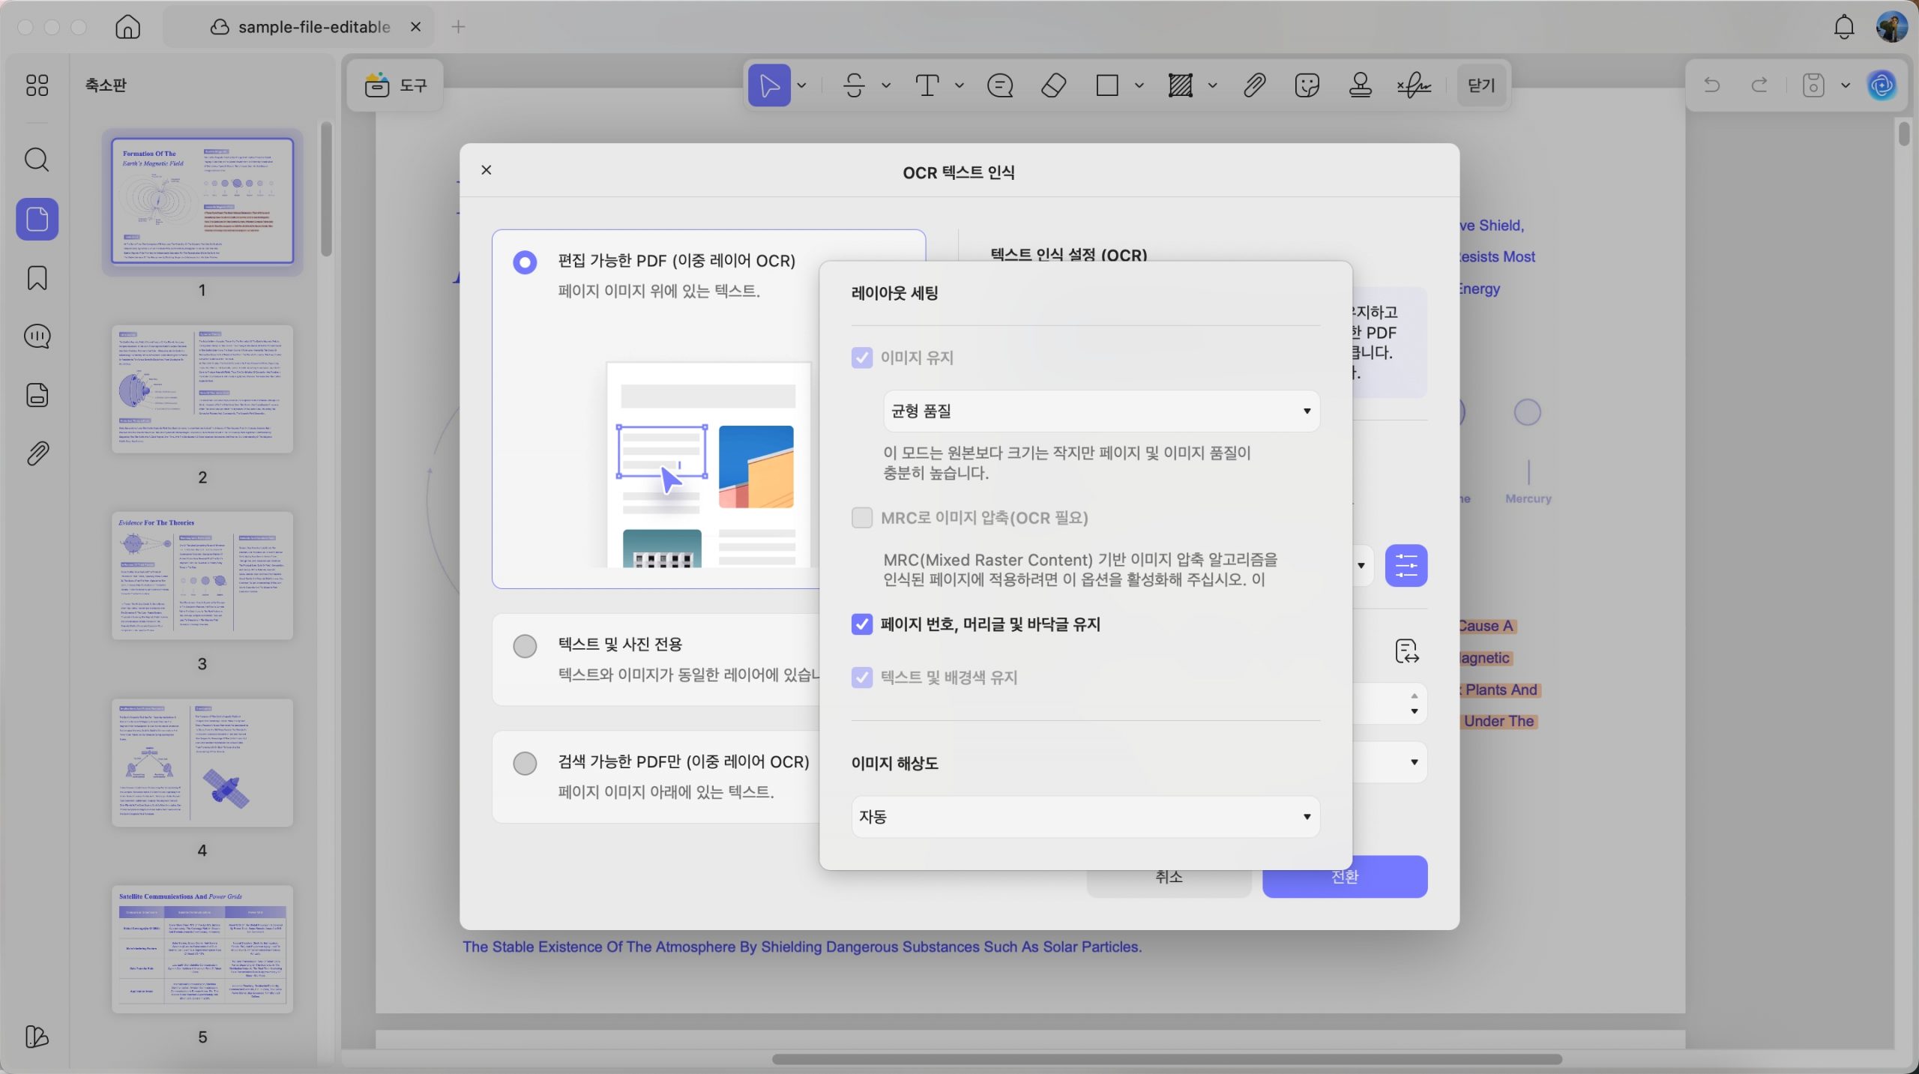Select the rectangle shape tool
Screen dimensions: 1919x1074
[1107, 85]
